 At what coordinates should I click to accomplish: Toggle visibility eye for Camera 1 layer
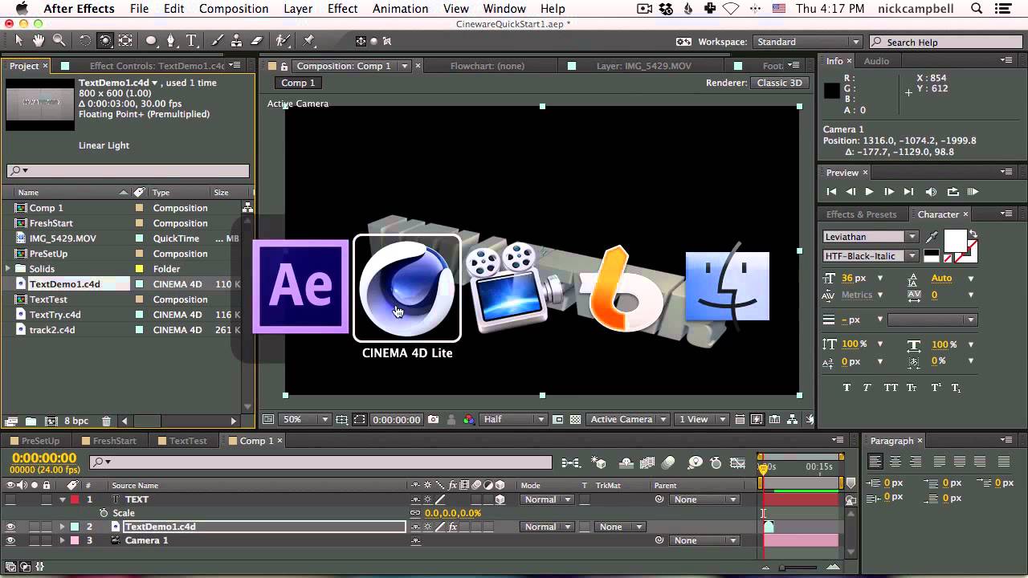10,540
